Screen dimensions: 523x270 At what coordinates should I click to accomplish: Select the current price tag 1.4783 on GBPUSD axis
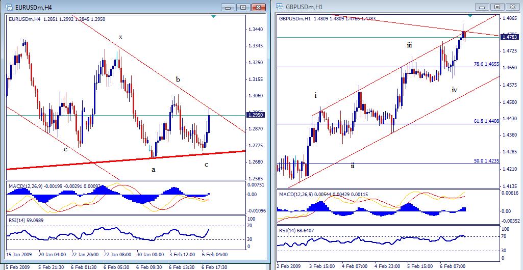pos(510,37)
